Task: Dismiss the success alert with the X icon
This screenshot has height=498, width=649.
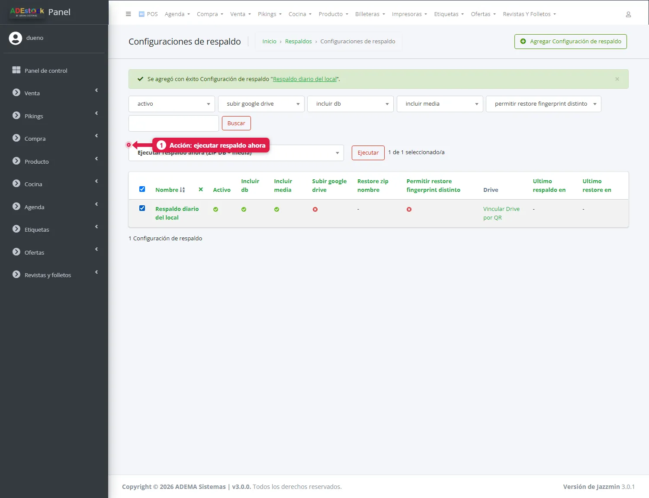Action: (617, 79)
